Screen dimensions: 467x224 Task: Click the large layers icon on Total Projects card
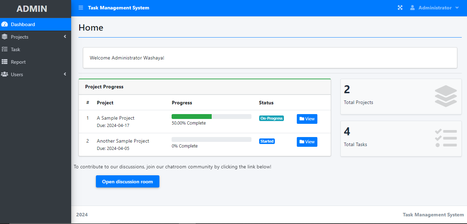446,96
